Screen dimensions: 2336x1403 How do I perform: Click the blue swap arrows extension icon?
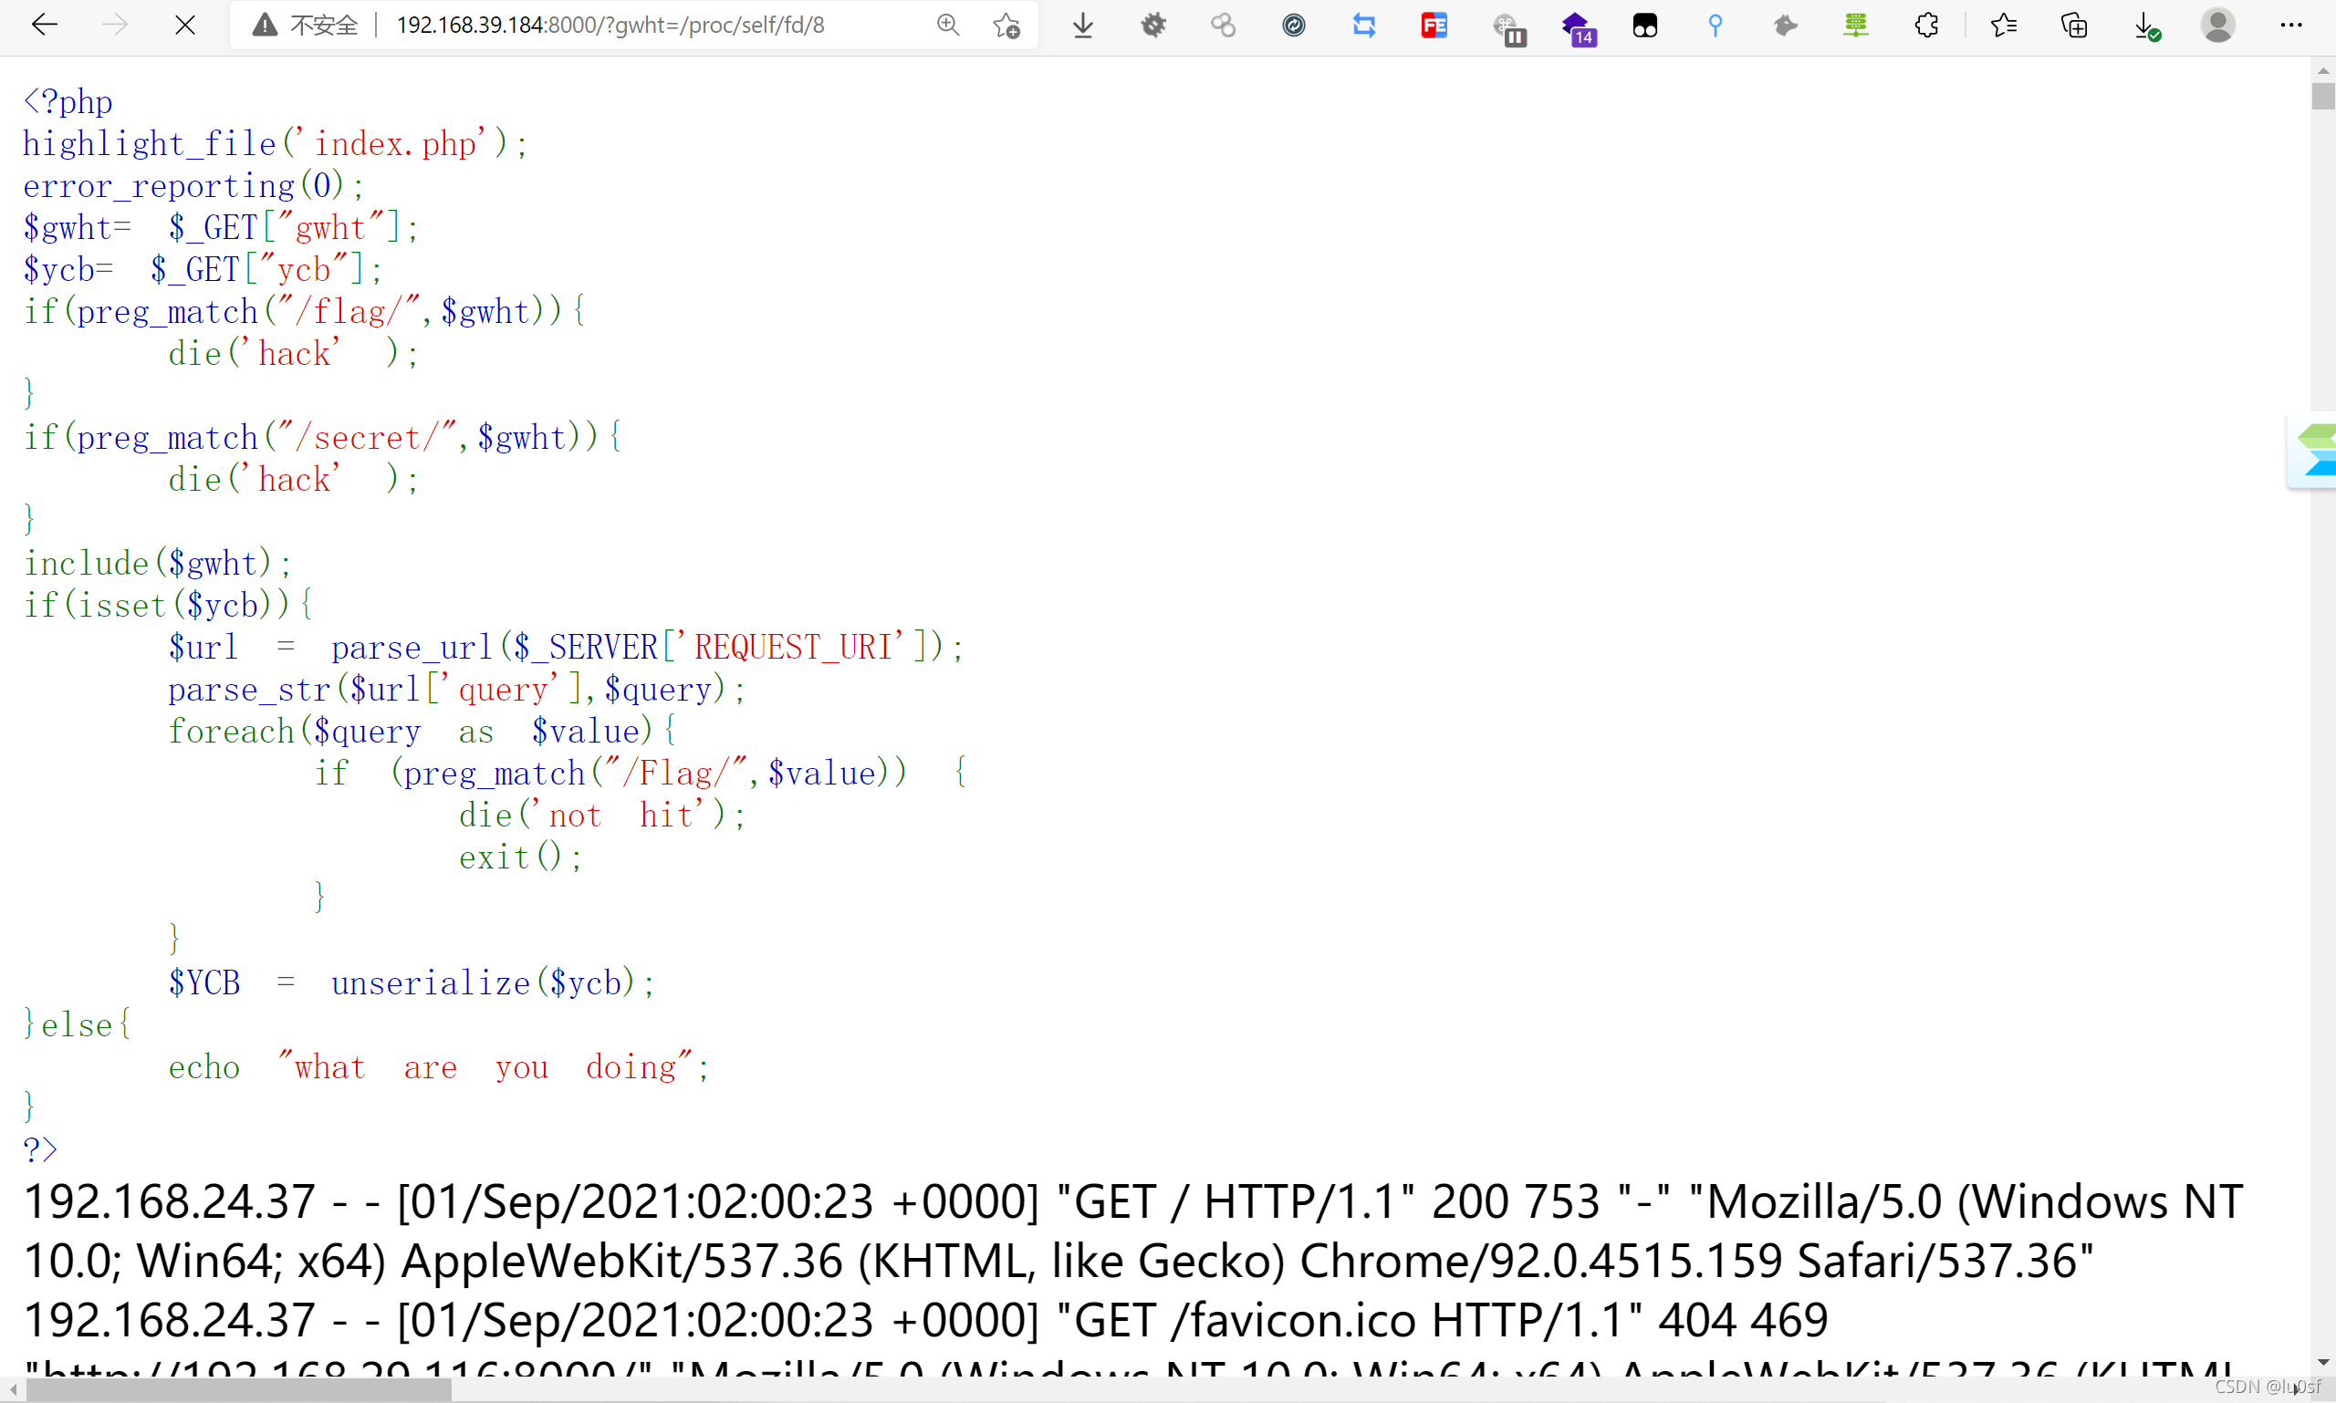(1364, 26)
